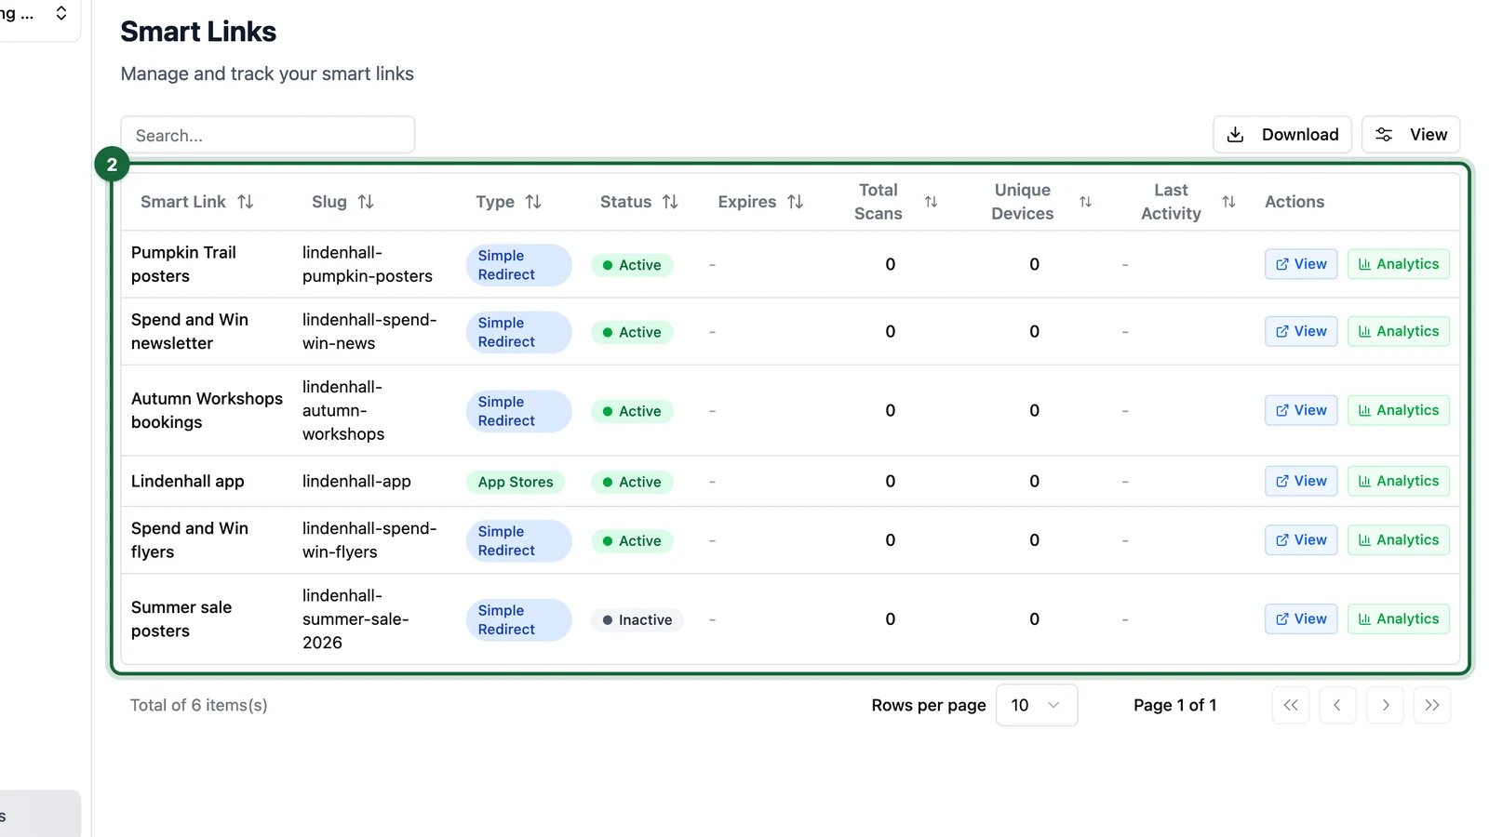Image resolution: width=1489 pixels, height=837 pixels.
Task: View the Pumpkin Trail posters link
Action: [1301, 264]
